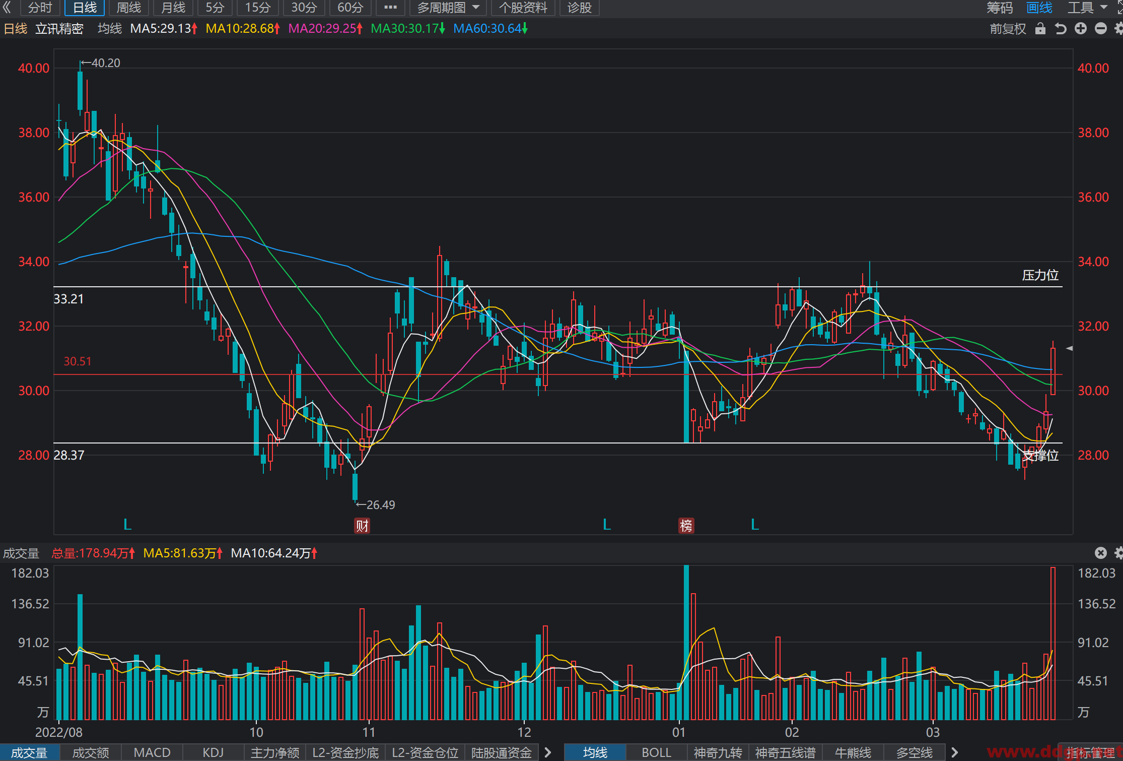The width and height of the screenshot is (1123, 761).
Task: Switch main overlay to 神奇九转
Action: 718,752
